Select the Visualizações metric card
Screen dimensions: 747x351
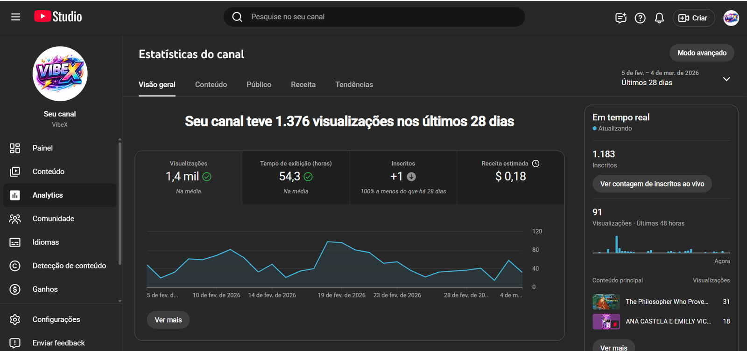tap(189, 178)
